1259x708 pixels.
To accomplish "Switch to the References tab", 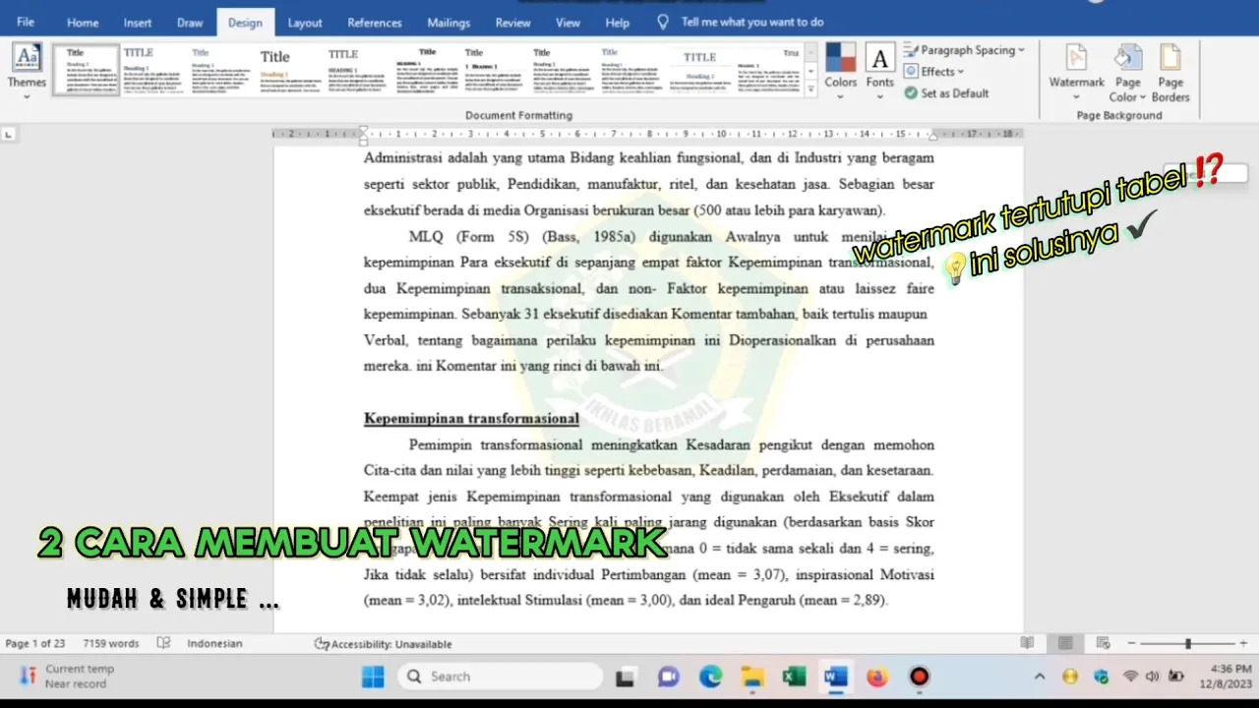I will pos(375,23).
